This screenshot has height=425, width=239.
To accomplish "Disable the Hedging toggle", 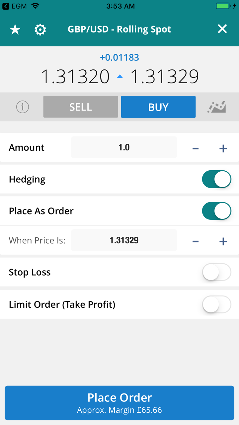I will click(216, 179).
